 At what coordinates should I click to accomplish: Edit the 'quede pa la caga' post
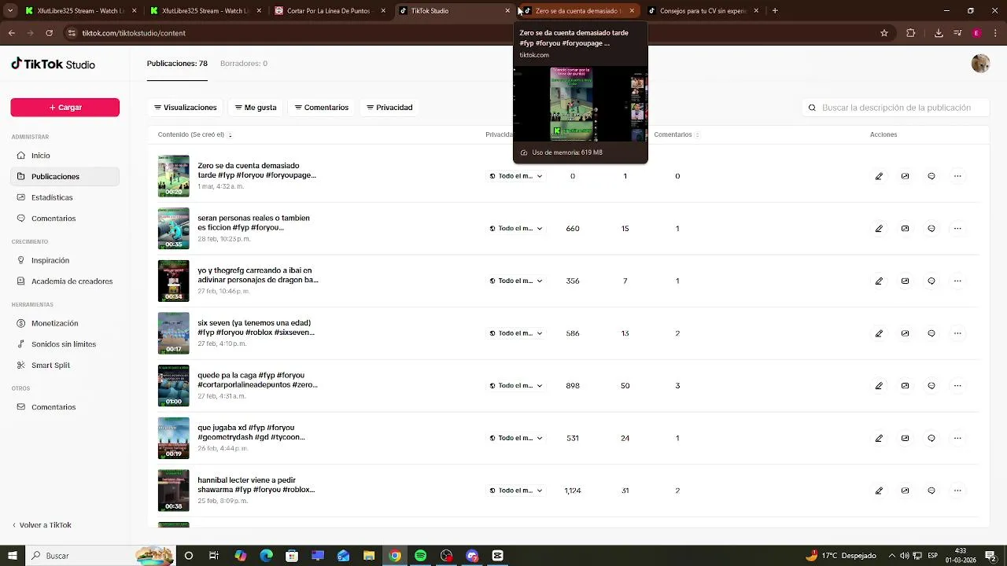(879, 386)
